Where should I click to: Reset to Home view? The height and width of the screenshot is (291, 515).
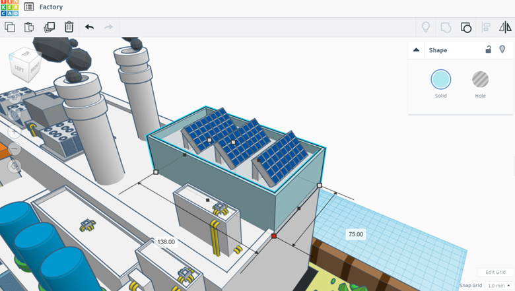tap(14, 97)
